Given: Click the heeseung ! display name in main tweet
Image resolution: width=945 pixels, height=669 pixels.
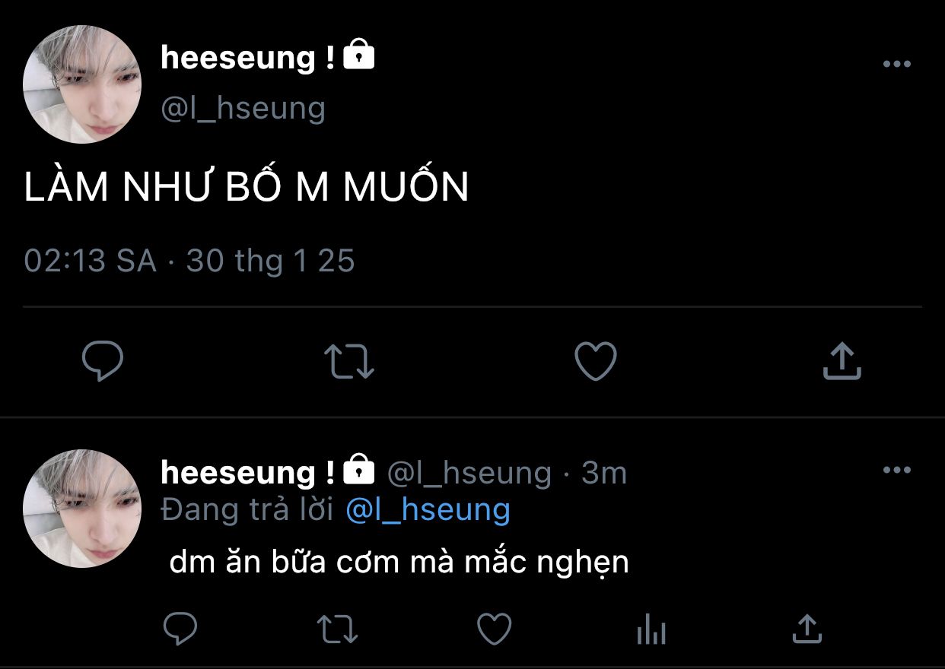Looking at the screenshot, I should coord(248,58).
